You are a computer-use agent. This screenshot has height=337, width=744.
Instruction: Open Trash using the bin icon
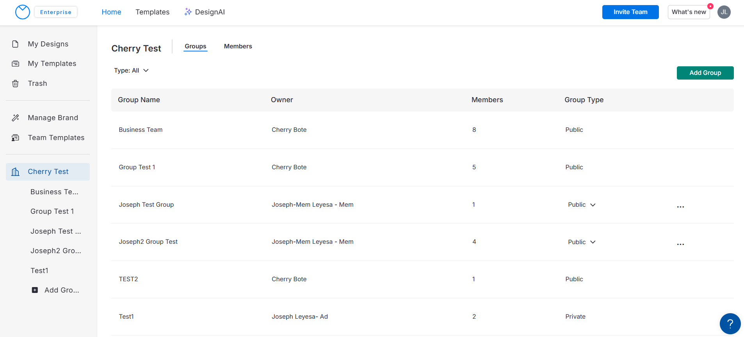coord(15,83)
